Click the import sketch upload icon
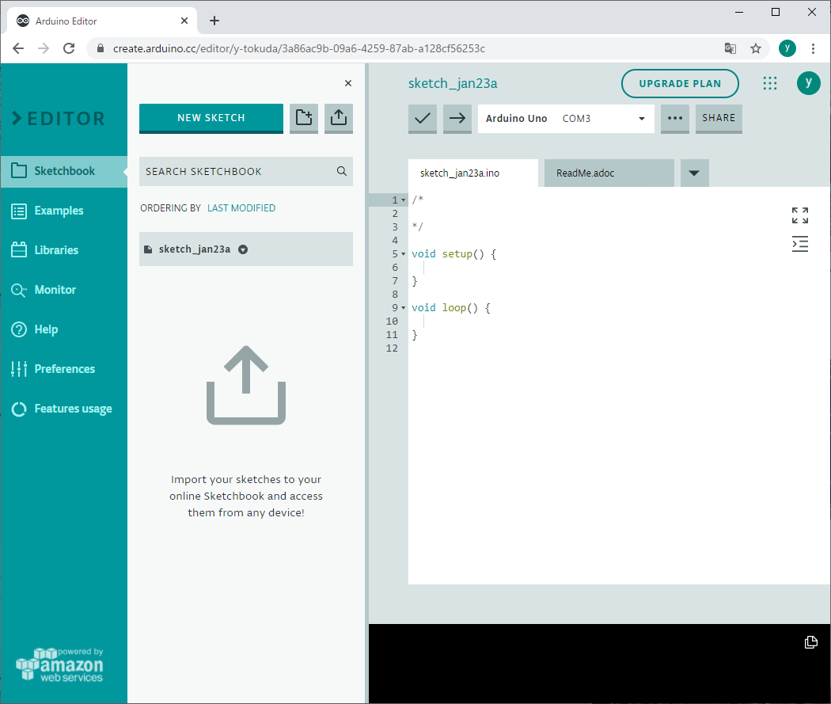 (x=339, y=118)
